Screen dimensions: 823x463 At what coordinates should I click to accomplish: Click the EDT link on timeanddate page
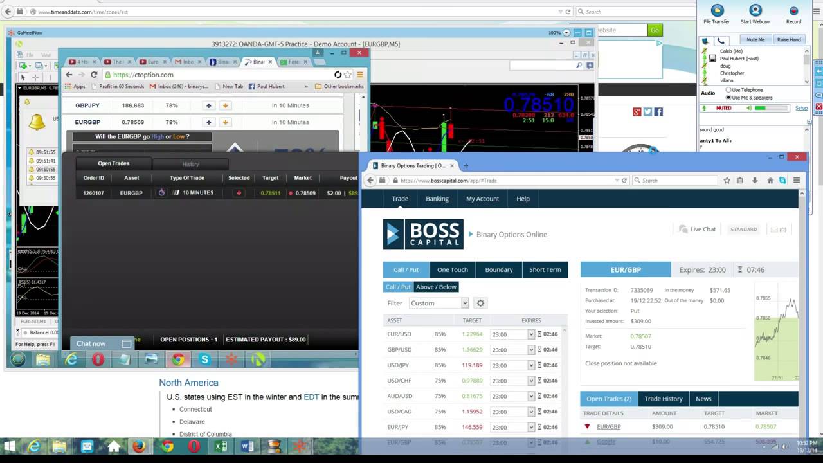click(x=311, y=397)
